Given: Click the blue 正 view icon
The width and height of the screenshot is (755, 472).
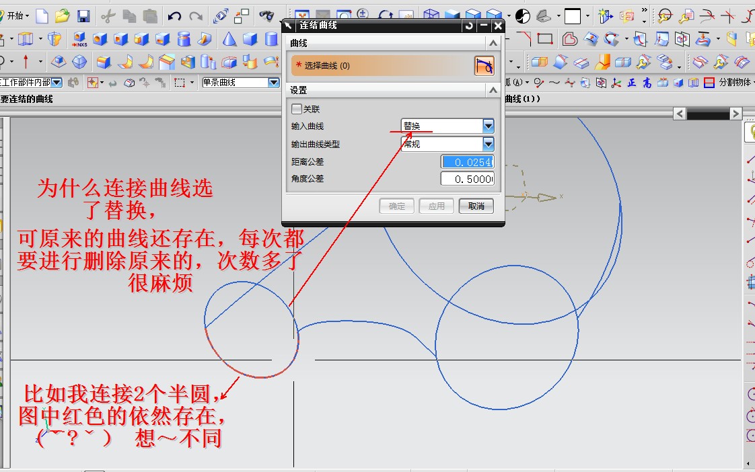Looking at the screenshot, I should tap(631, 83).
